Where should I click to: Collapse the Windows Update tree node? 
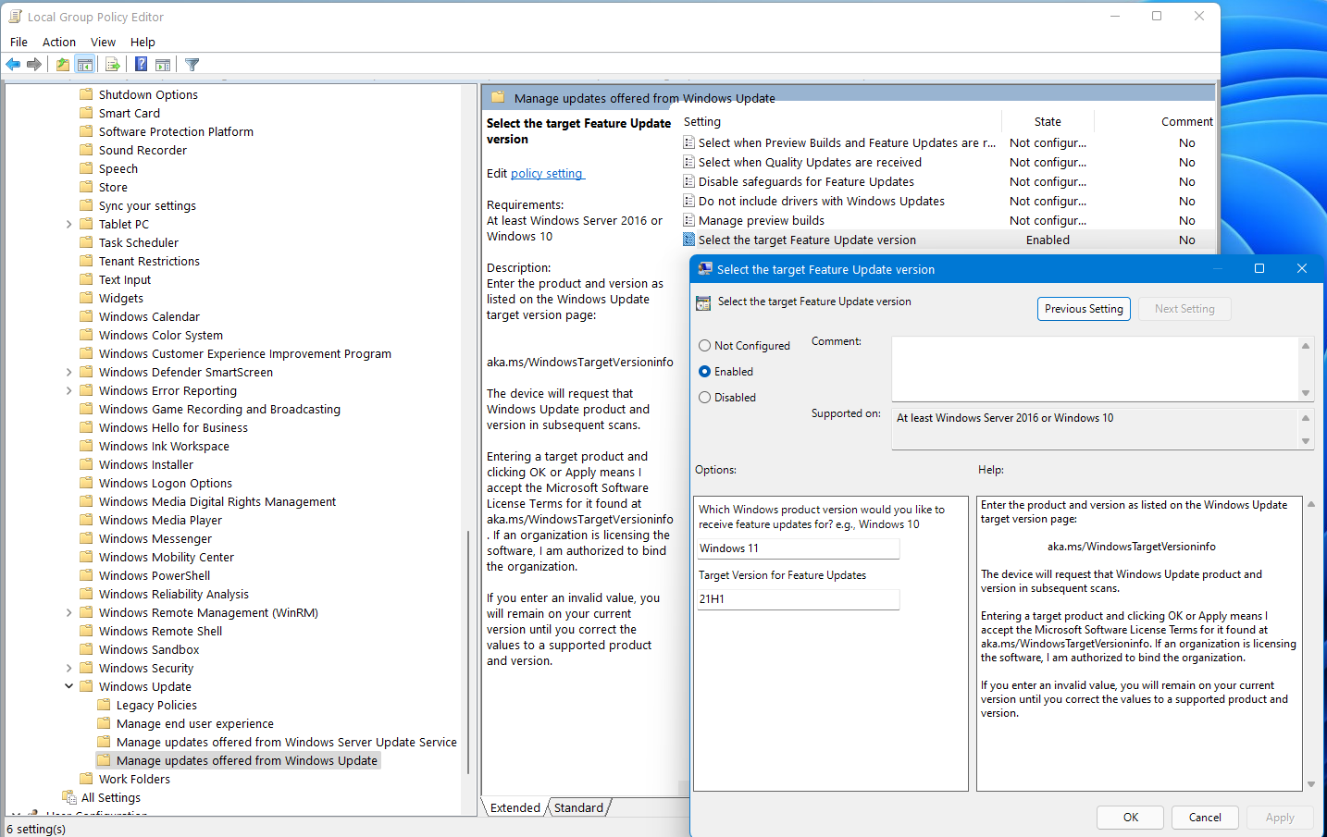69,686
